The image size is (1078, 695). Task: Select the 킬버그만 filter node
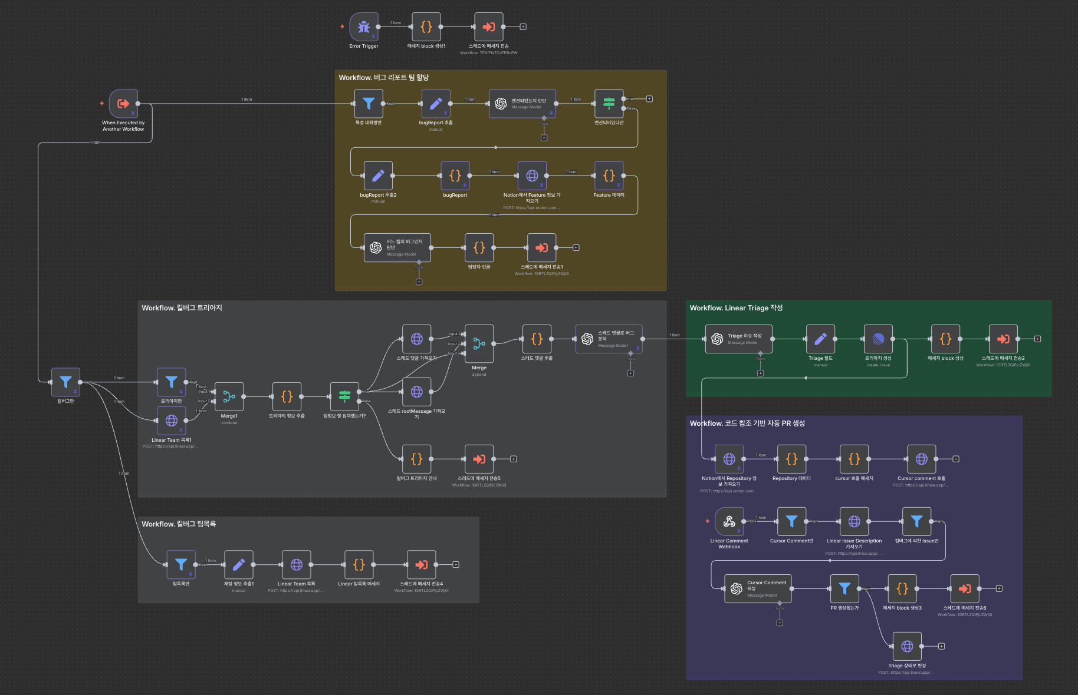65,382
